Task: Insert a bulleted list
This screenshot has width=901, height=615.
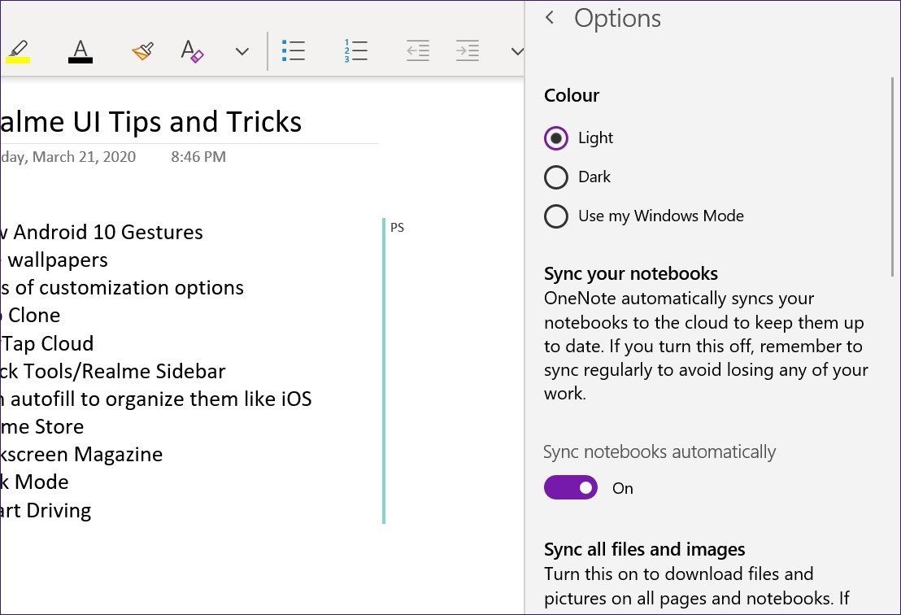Action: (x=294, y=50)
